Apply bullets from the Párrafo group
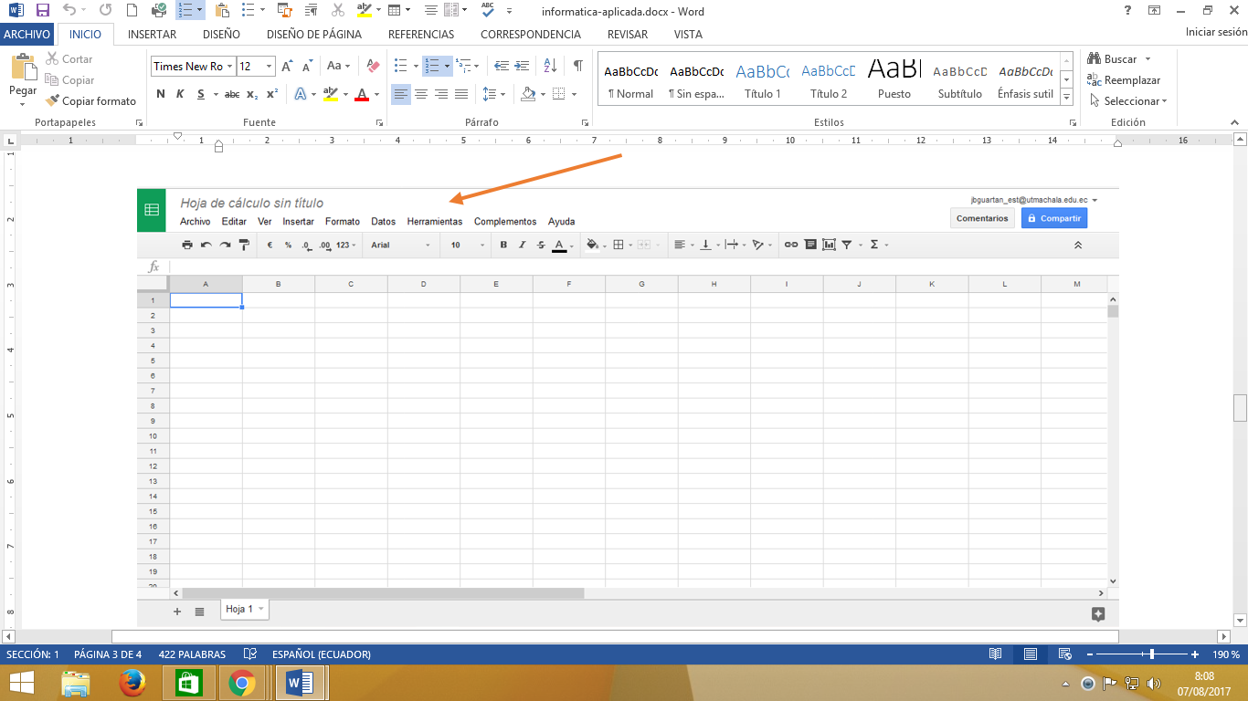Viewport: 1248px width, 701px height. coord(399,66)
